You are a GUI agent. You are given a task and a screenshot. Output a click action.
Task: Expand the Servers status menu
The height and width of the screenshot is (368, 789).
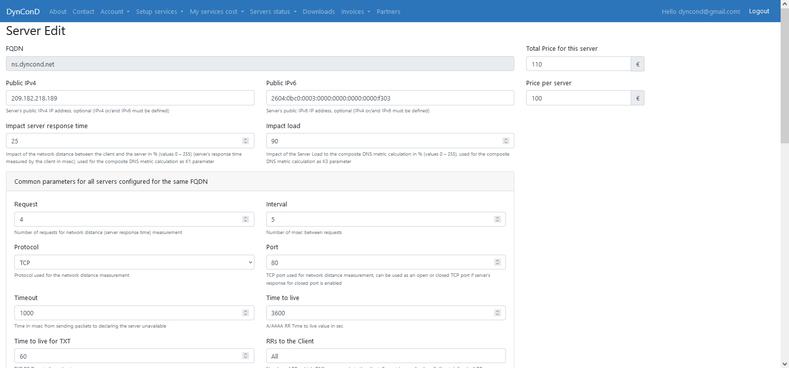tap(273, 11)
